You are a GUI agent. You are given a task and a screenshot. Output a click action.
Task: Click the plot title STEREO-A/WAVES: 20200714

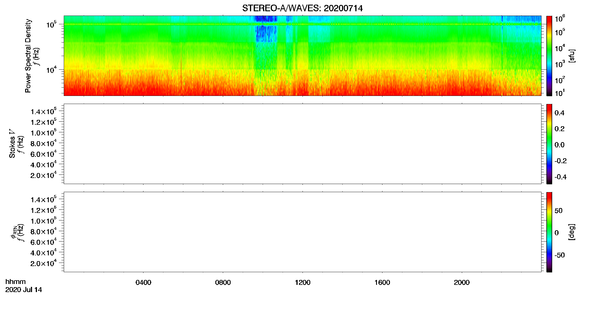302,8
